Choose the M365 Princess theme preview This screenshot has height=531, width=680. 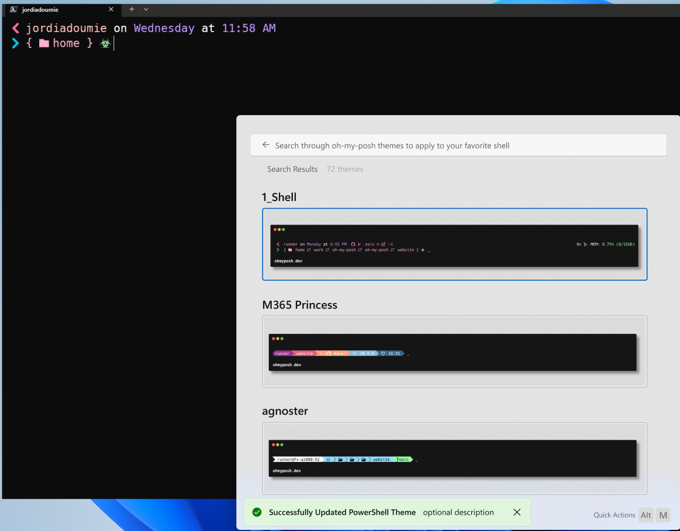(454, 351)
